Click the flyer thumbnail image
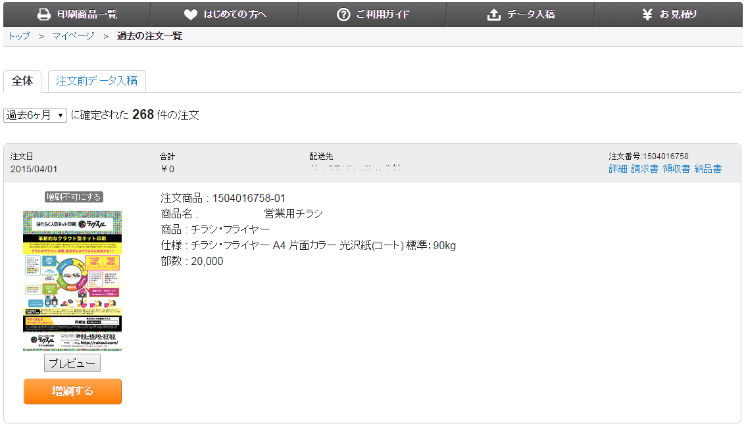The height and width of the screenshot is (428, 746). tap(72, 281)
